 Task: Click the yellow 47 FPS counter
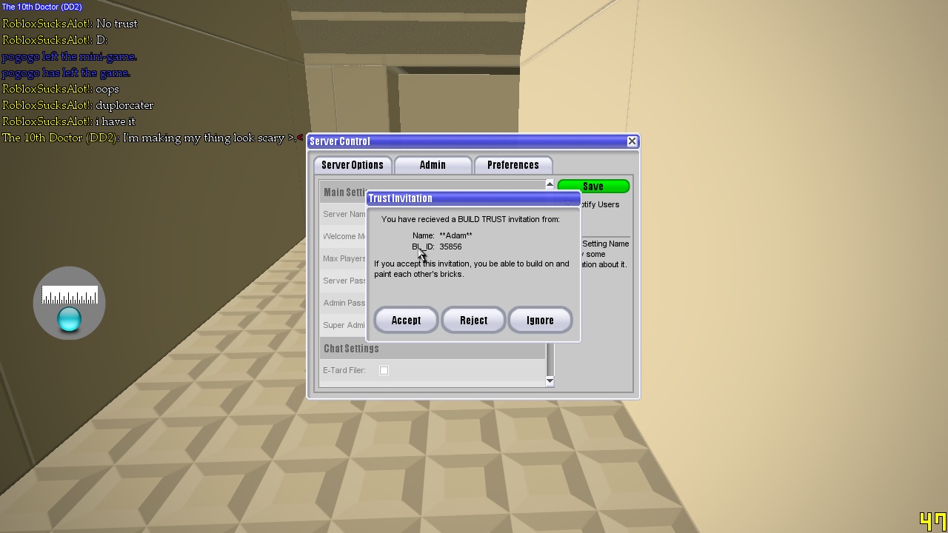click(x=932, y=521)
